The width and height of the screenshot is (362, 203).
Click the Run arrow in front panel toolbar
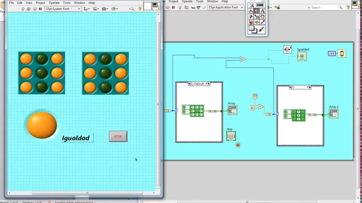point(23,9)
